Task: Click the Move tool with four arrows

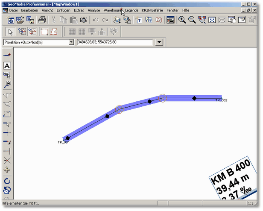Action: pos(7,170)
